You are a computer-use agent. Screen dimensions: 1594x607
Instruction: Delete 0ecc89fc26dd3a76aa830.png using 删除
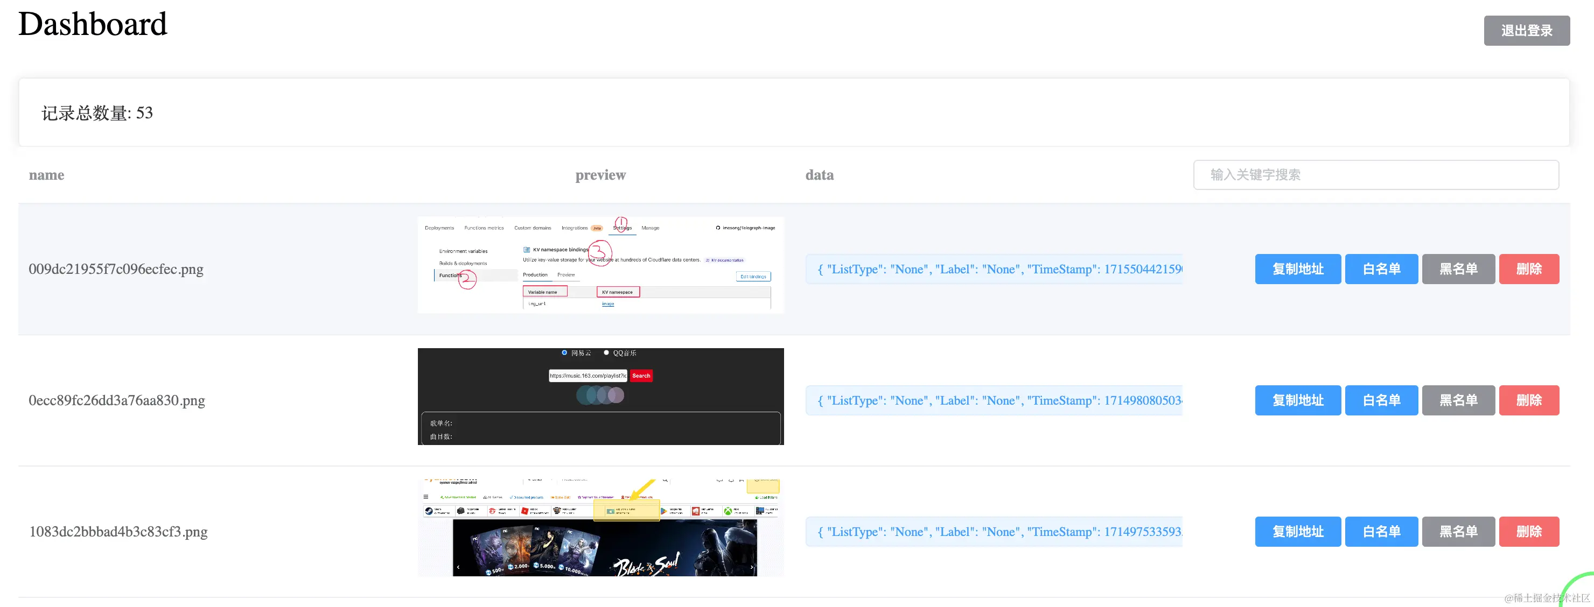[x=1528, y=400]
